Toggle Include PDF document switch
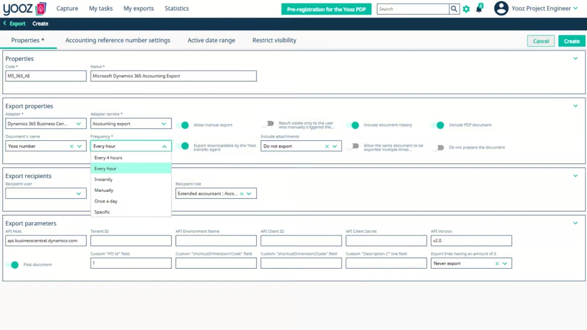Screen dimensions: 587x330 pos(439,125)
